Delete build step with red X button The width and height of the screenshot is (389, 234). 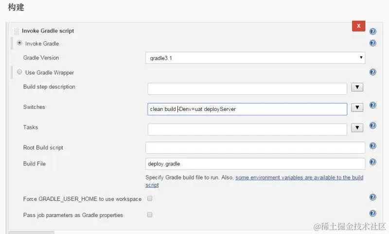point(358,26)
